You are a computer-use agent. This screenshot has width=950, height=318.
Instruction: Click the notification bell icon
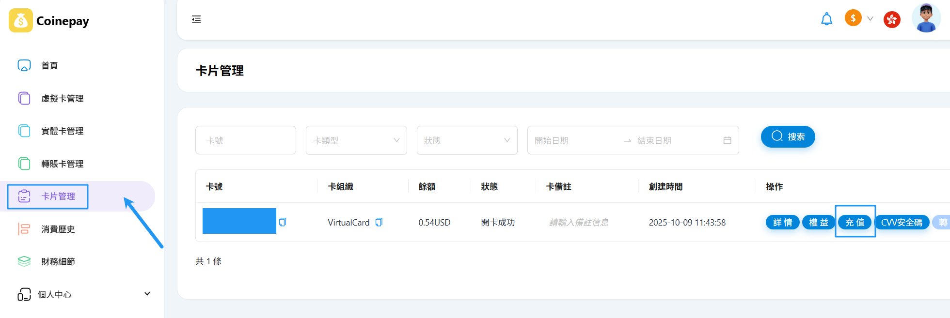click(x=826, y=19)
